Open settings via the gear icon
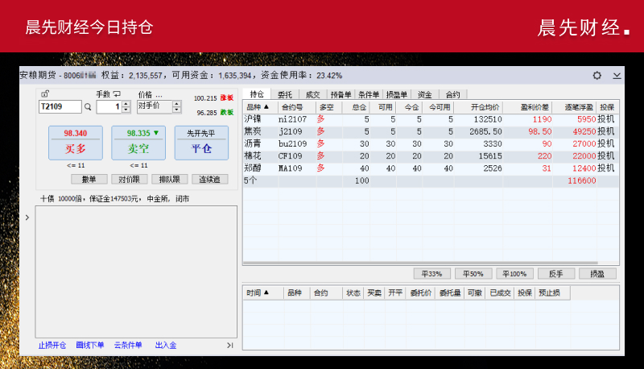The width and height of the screenshot is (644, 369). coord(597,75)
